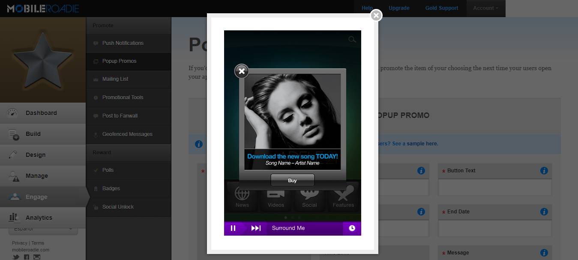Open the clock history icon in the player bar
578x260 pixels.
352,228
